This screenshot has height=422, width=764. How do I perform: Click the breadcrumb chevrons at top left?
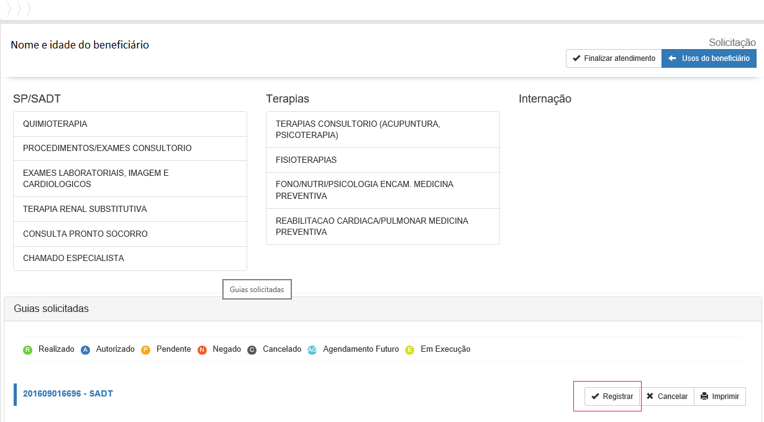tap(19, 9)
